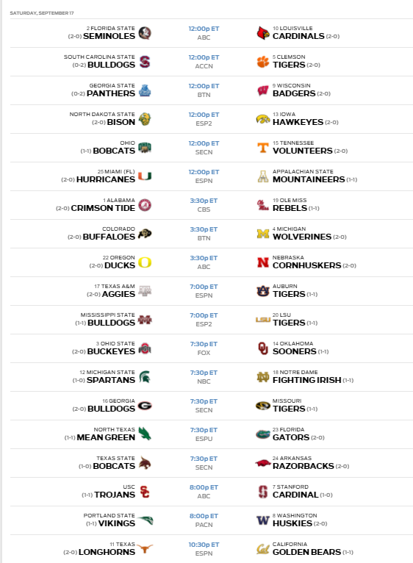
Task: Click the Clemson Tigers paw logo
Action: click(263, 62)
